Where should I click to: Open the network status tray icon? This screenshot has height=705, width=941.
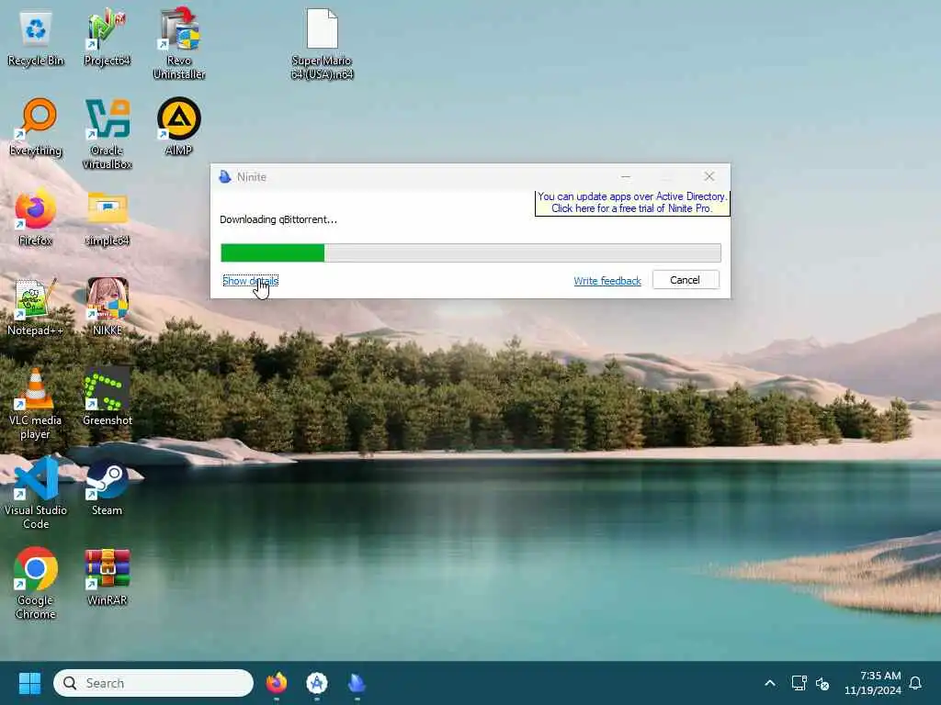tap(799, 683)
